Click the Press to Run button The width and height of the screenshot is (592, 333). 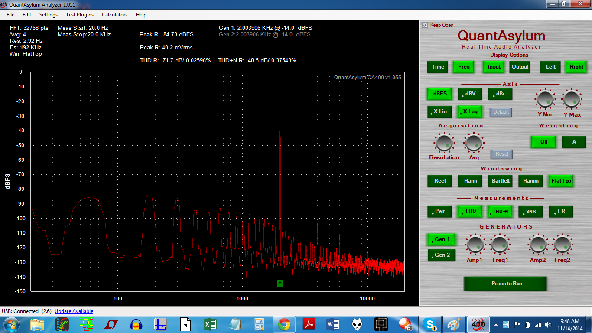pos(505,284)
